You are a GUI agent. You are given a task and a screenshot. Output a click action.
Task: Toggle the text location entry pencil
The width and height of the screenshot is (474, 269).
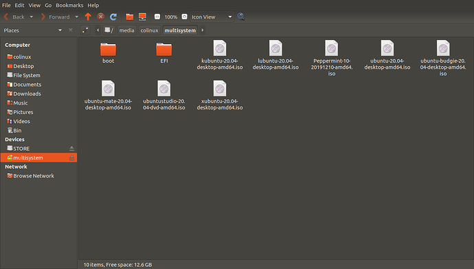point(85,30)
